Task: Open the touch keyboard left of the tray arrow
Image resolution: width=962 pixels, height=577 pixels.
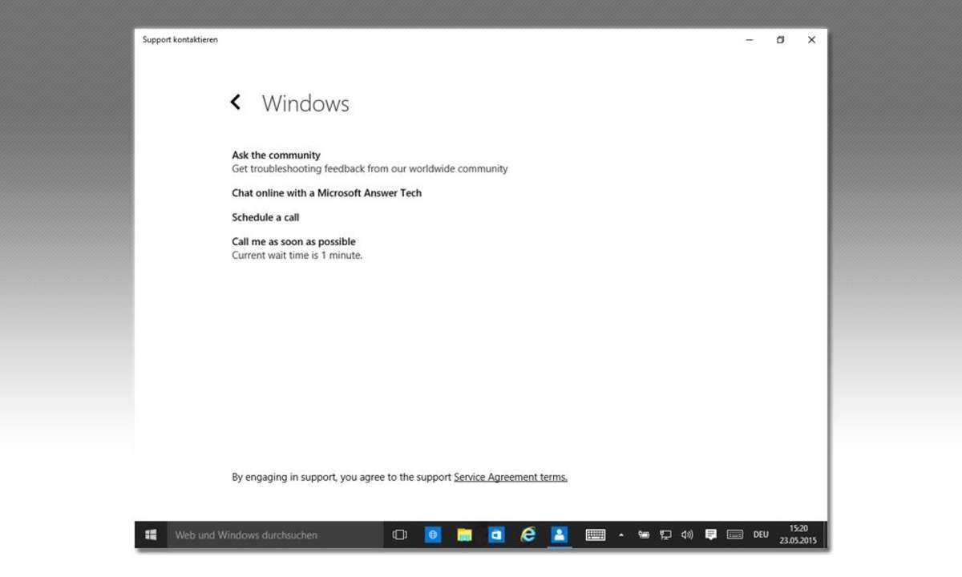Action: coord(596,535)
